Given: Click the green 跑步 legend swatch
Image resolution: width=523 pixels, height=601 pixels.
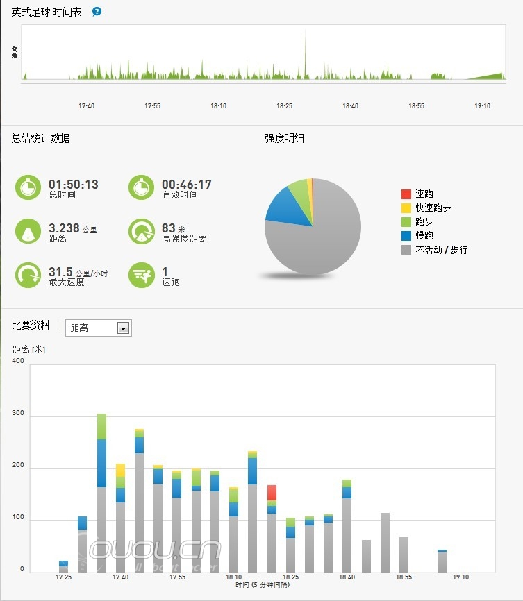Looking at the screenshot, I should (406, 222).
